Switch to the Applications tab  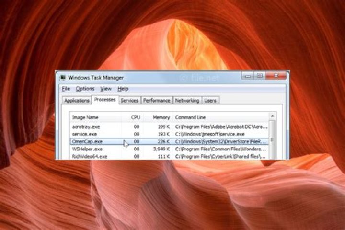pos(77,101)
